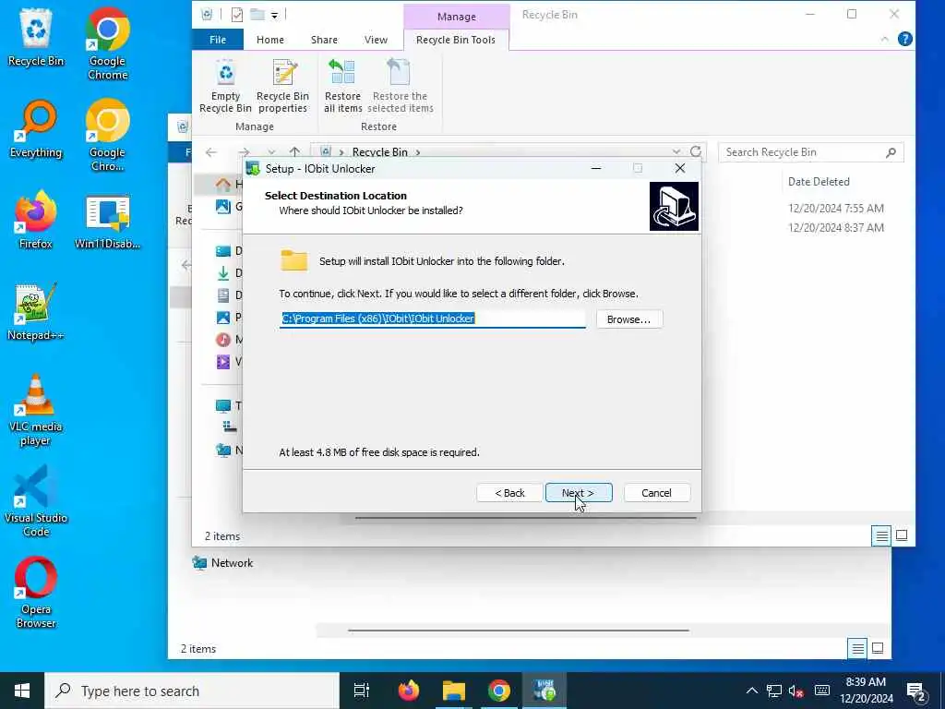Viewport: 945px width, 709px height.
Task: Click the properties checkmark in quick access toolbar
Action: (x=237, y=15)
